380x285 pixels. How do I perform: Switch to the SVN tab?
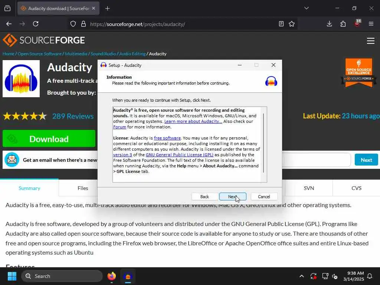click(x=309, y=188)
